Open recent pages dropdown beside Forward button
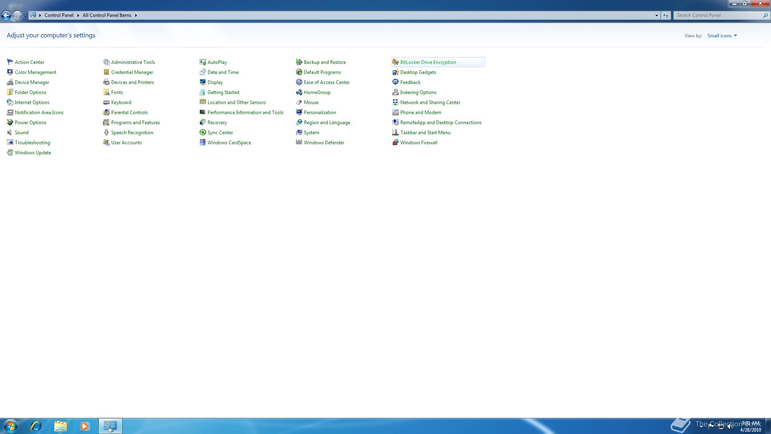The width and height of the screenshot is (771, 434). pos(25,15)
